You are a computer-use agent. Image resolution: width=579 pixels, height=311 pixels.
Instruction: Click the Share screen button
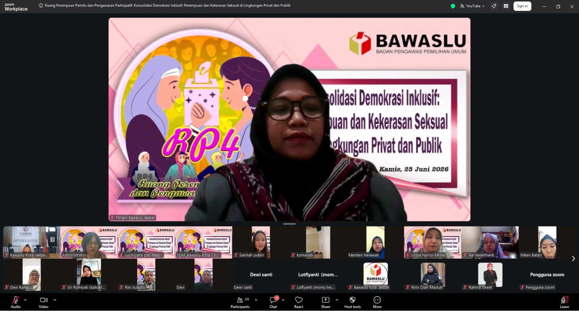(326, 302)
